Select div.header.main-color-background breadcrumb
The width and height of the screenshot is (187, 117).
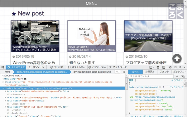(x=92, y=72)
